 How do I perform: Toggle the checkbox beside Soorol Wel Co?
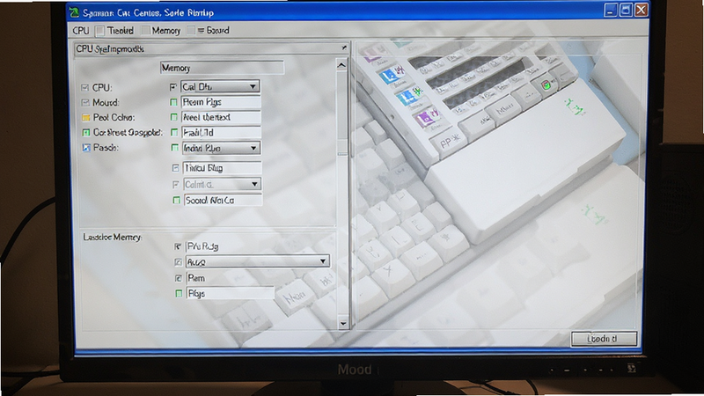(177, 201)
